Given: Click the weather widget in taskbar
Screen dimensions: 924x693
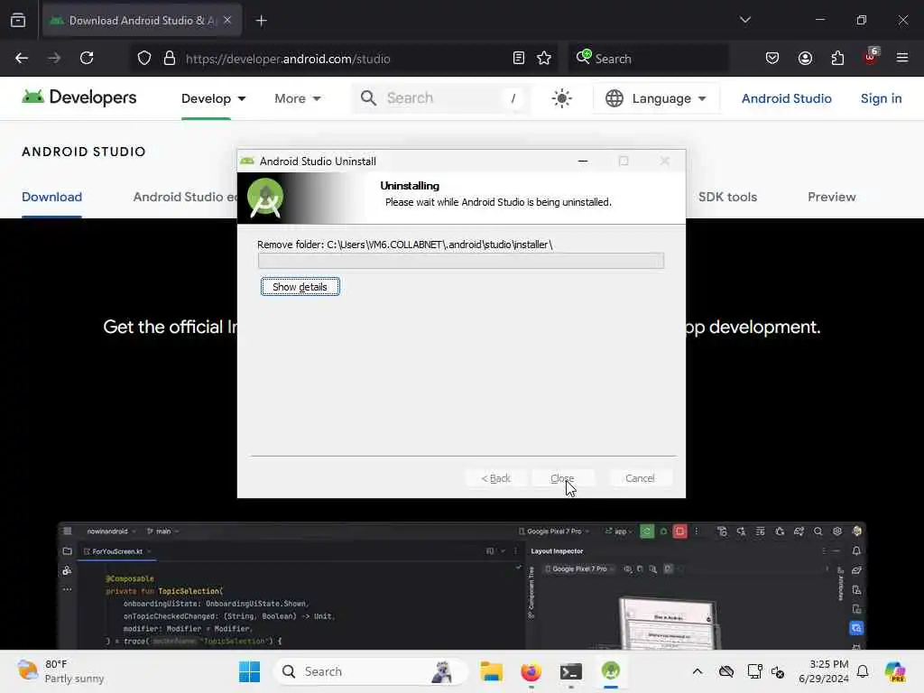Looking at the screenshot, I should click(60, 671).
